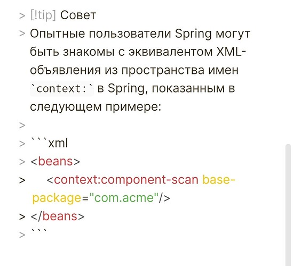Click the quote marker before context:component-scan line
Viewport: 293px width, 266px height.
(22, 180)
